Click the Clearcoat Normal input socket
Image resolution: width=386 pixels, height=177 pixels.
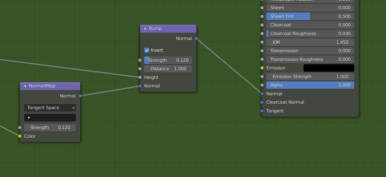pos(262,102)
